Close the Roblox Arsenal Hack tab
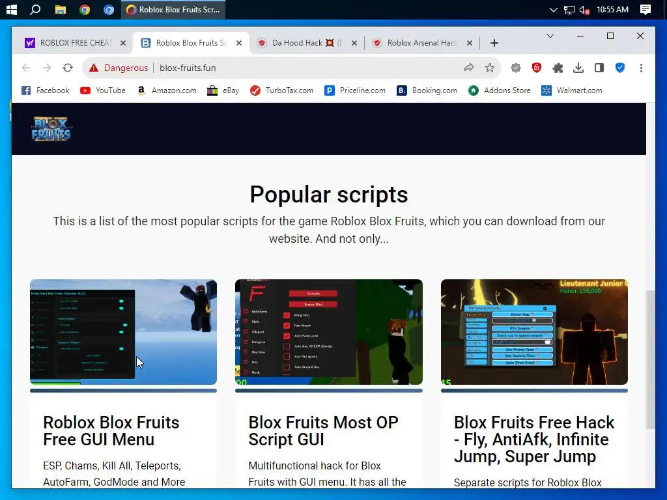Viewport: 667px width, 500px height. [470, 43]
